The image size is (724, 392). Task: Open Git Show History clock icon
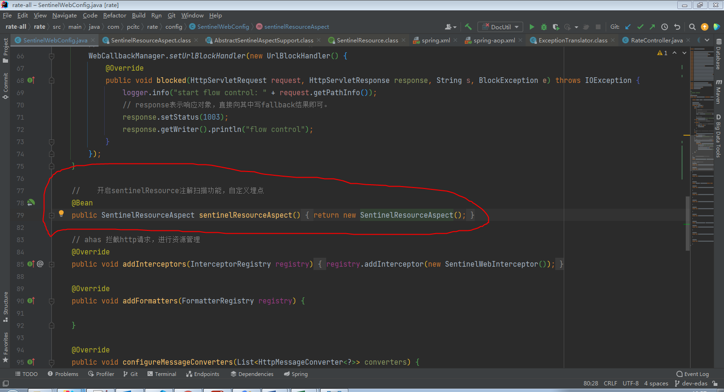click(x=665, y=27)
